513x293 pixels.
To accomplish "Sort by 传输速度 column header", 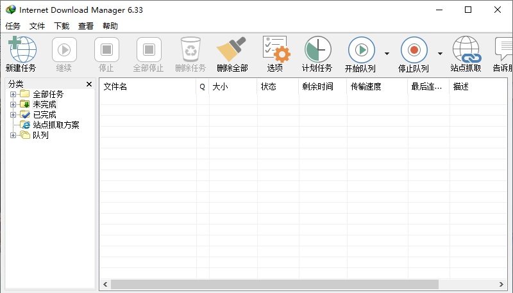I will 377,86.
